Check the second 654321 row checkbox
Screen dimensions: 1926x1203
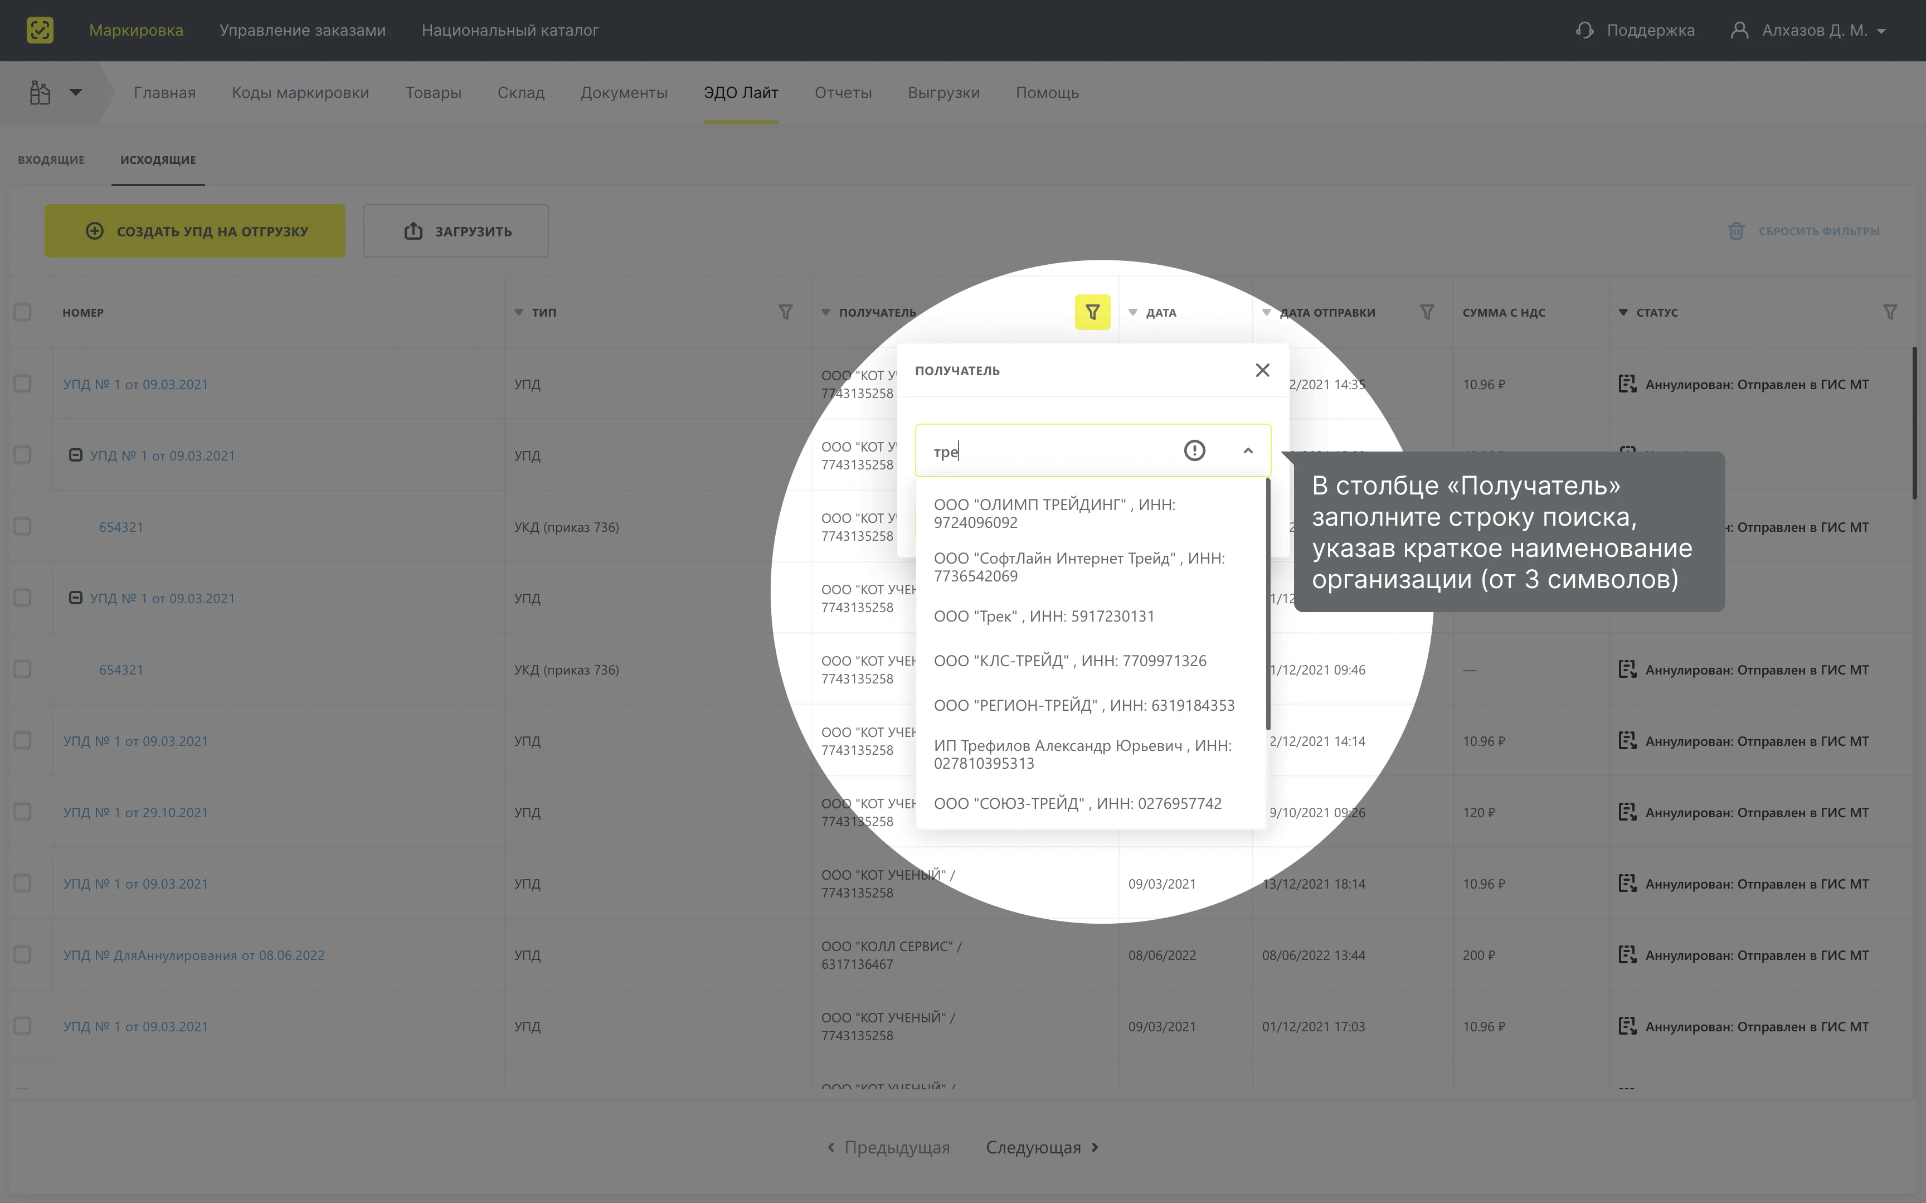click(x=22, y=669)
